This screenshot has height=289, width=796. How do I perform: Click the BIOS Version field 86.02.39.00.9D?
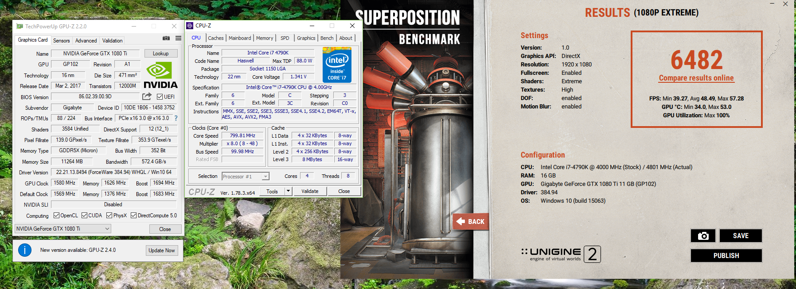95,96
